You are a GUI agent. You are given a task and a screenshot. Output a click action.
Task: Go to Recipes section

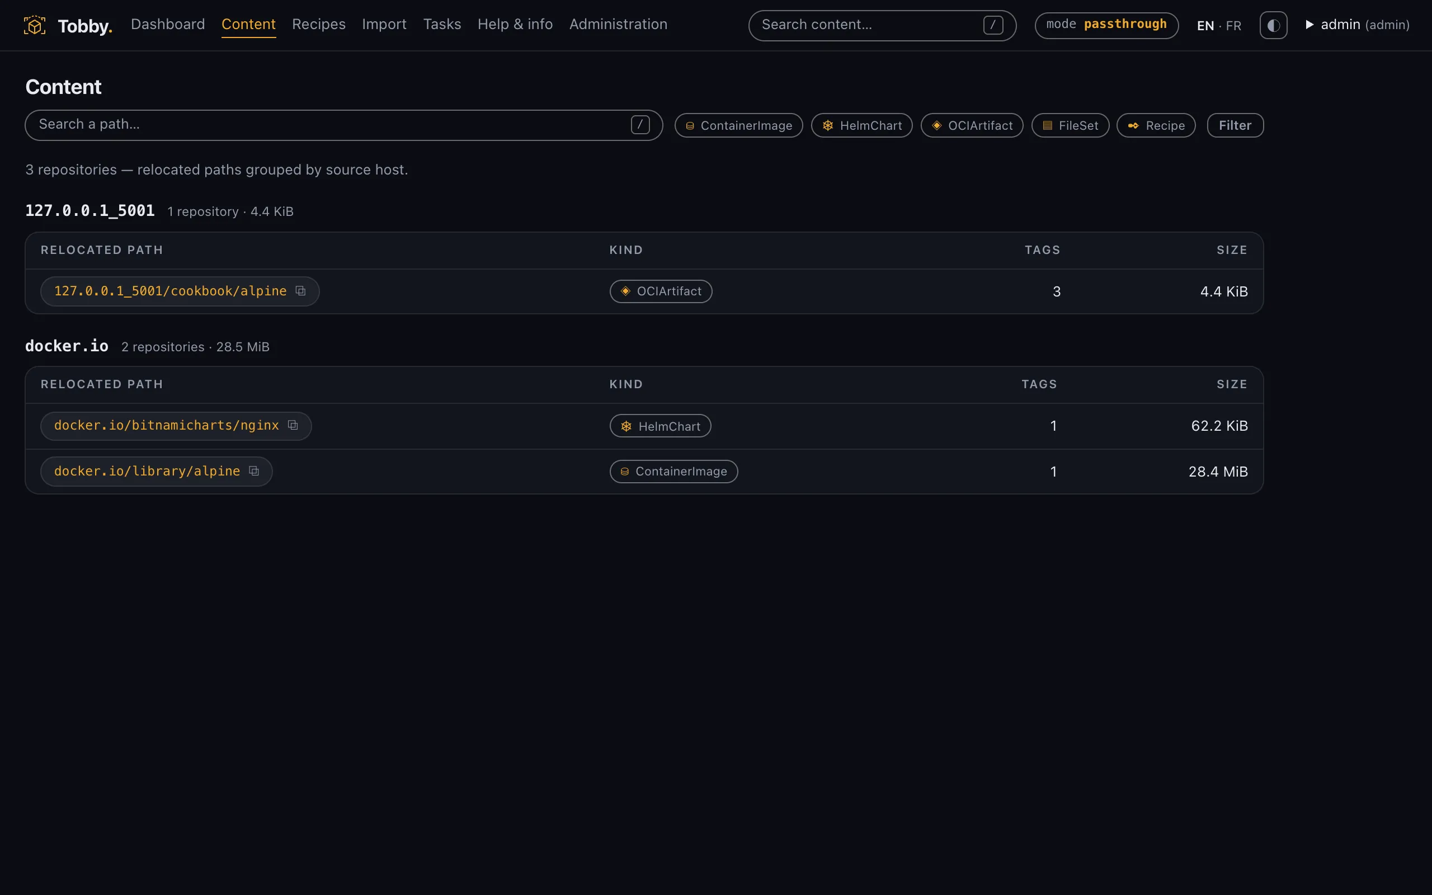tap(318, 24)
